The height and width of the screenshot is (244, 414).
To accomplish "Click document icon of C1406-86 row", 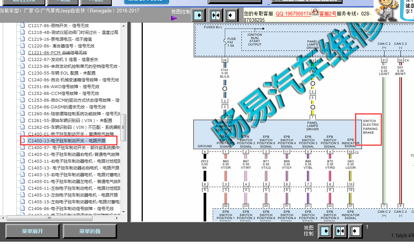I will pos(23,209).
